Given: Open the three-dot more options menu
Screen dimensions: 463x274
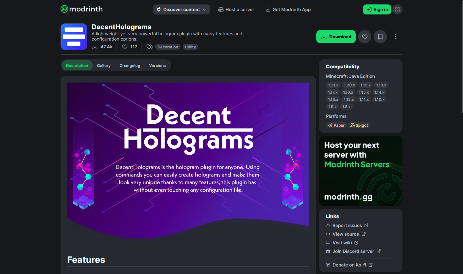Looking at the screenshot, I should [x=396, y=37].
